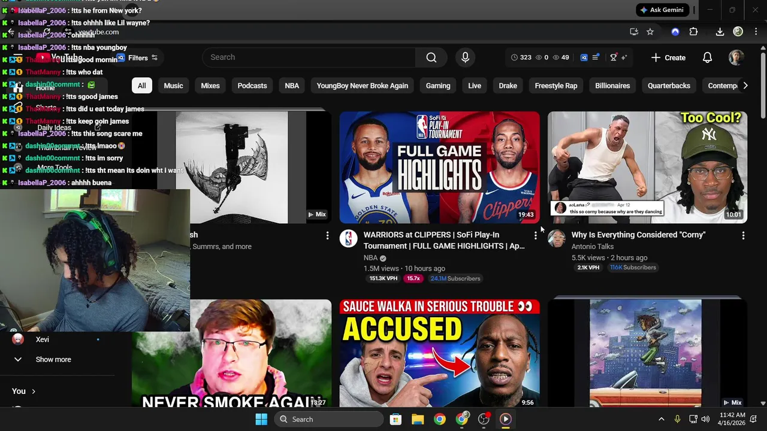Open File Explorer from the taskbar
Screen dimensions: 767x431
click(x=418, y=419)
